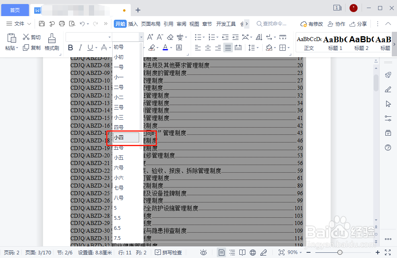Click the 查找命令 search field
This screenshot has width=397, height=258.
tap(272, 24)
